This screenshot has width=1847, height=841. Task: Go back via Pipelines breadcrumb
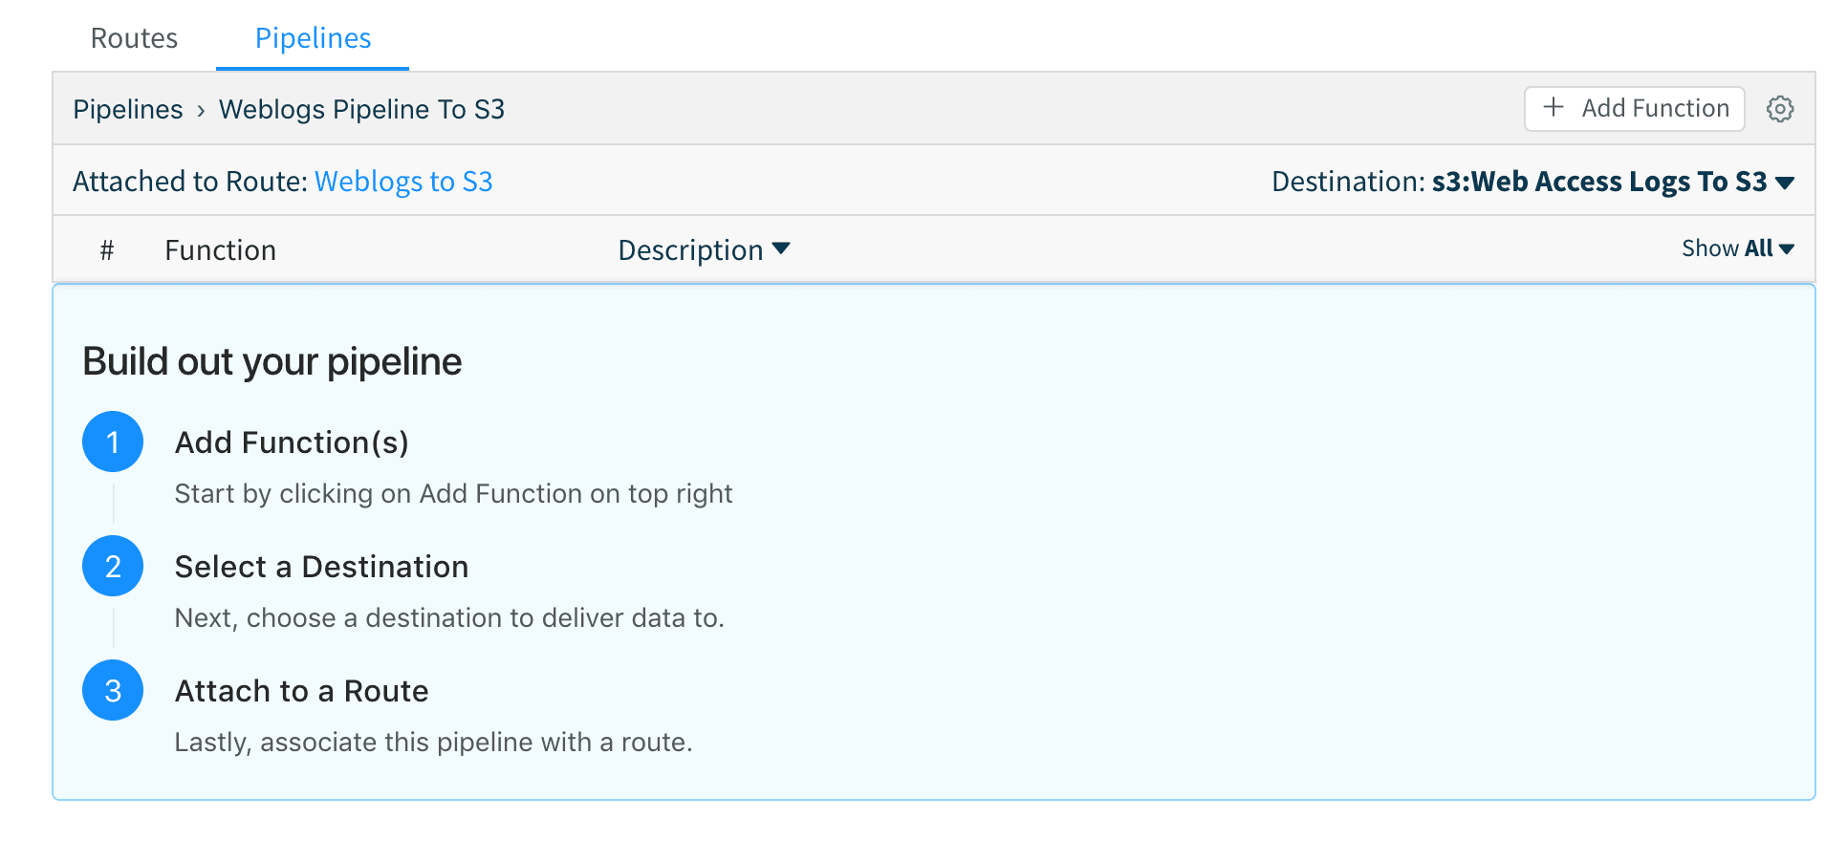click(x=128, y=110)
